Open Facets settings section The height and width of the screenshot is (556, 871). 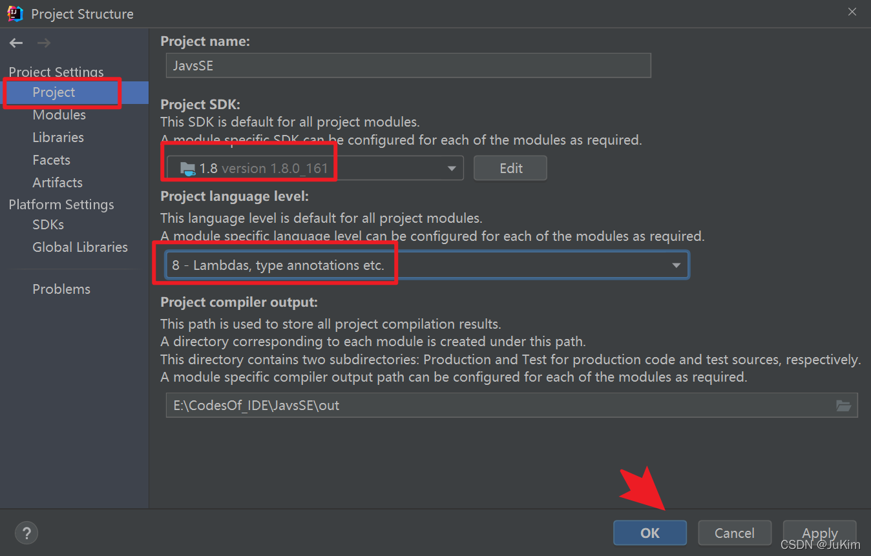tap(52, 160)
